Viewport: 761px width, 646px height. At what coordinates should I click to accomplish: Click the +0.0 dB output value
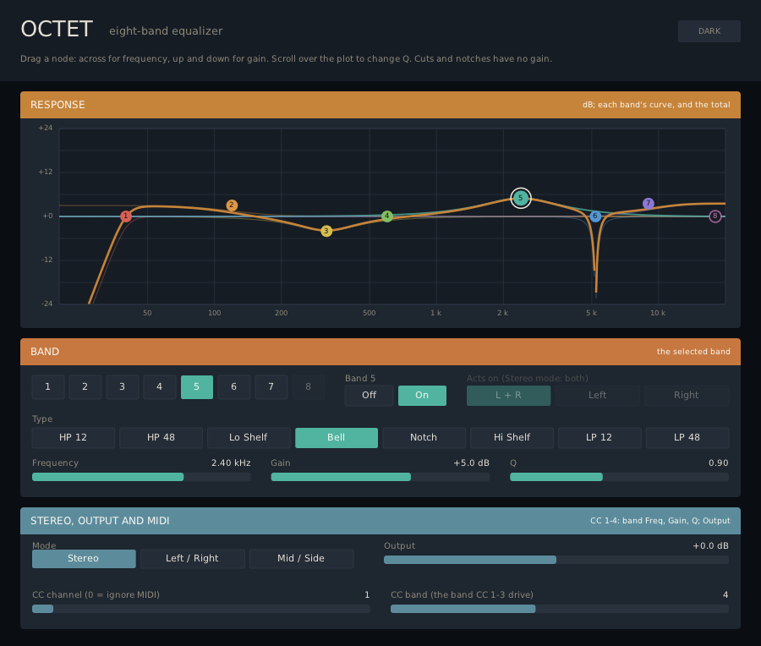(x=710, y=546)
